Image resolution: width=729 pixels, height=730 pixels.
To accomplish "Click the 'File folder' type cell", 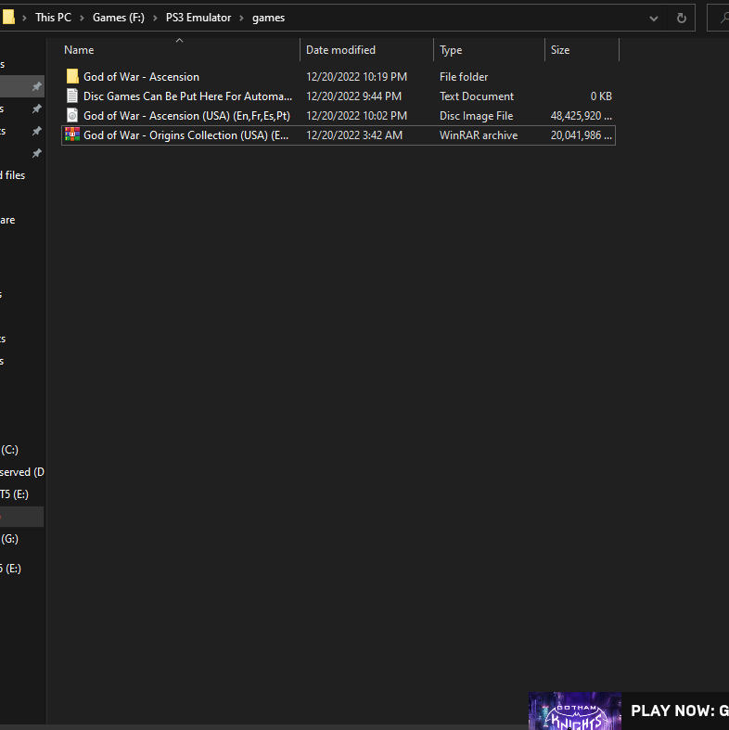I will [x=464, y=77].
